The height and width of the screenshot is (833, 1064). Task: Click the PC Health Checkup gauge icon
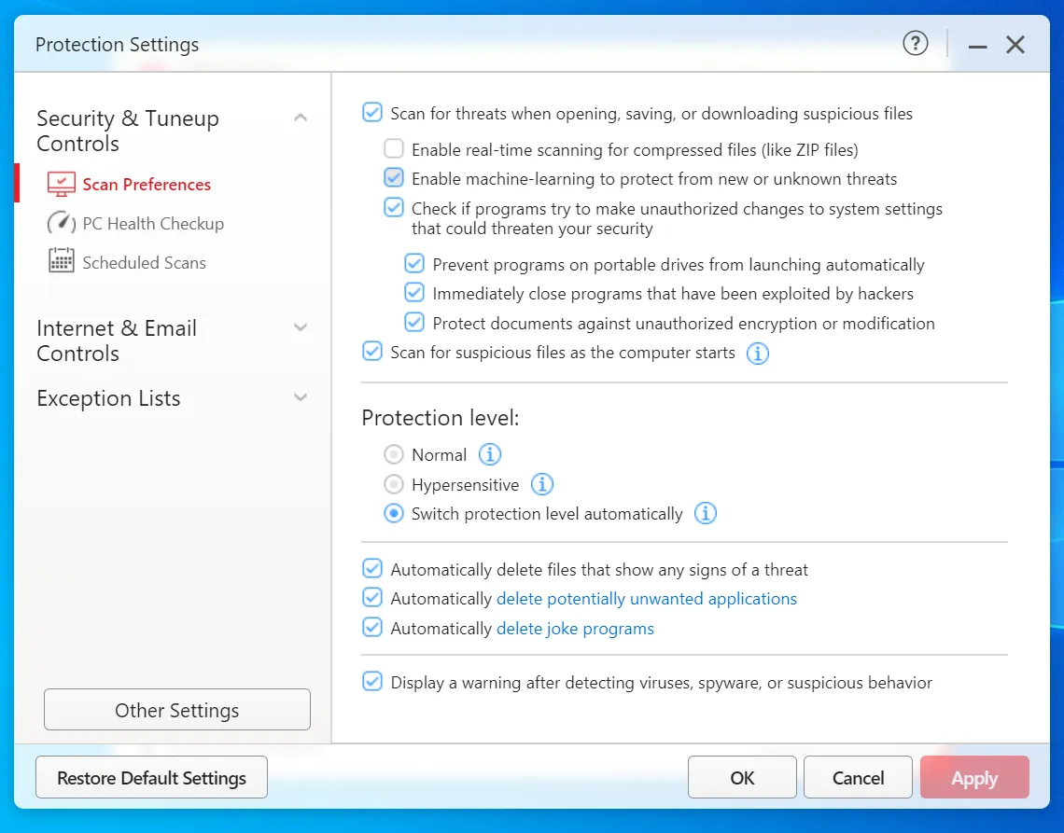[x=61, y=223]
